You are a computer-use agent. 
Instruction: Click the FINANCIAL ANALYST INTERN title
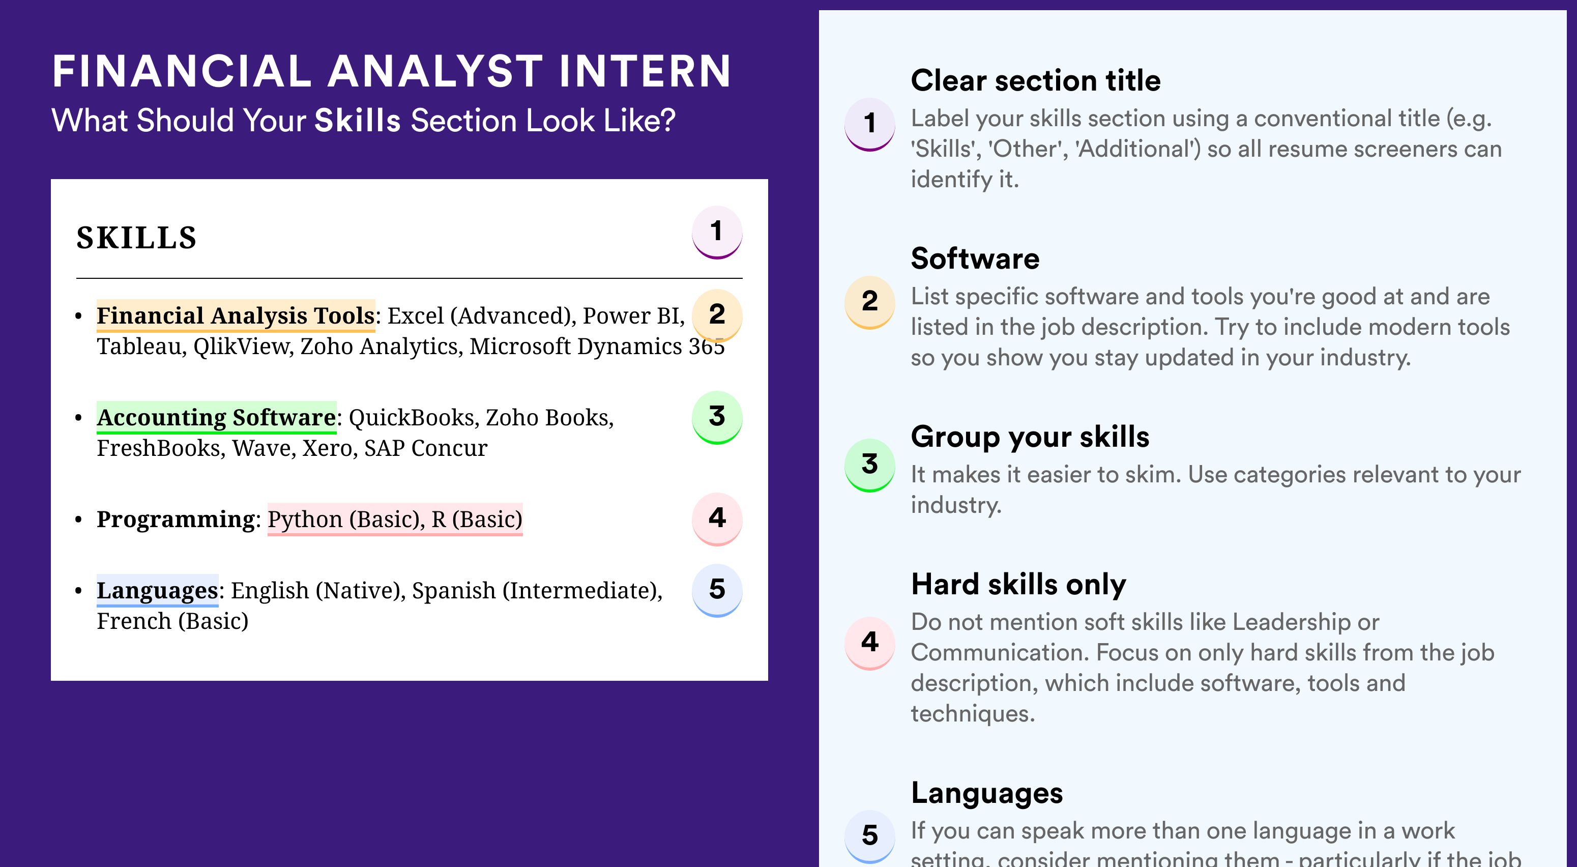392,71
